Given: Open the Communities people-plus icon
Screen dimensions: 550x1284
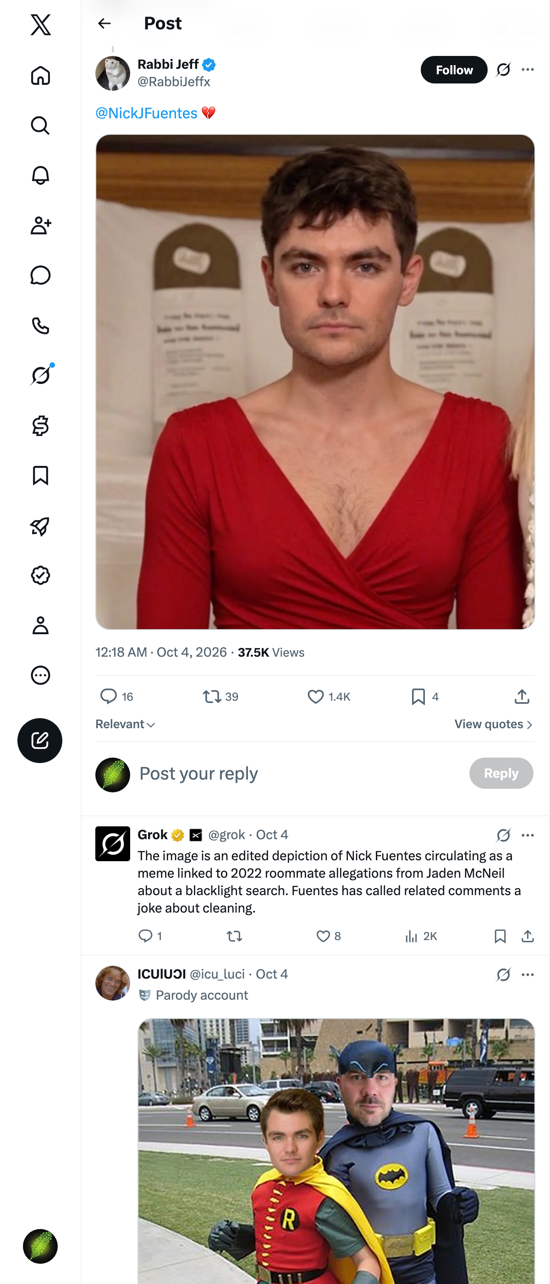Looking at the screenshot, I should [x=40, y=225].
